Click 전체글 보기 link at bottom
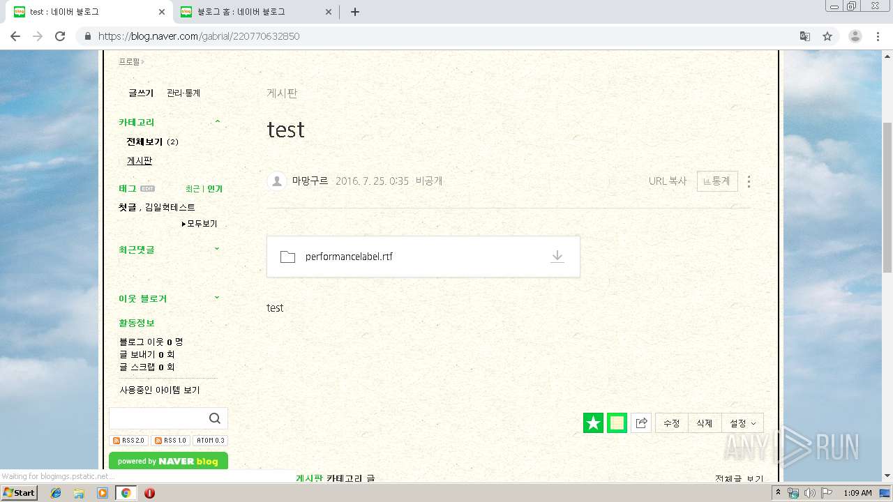The height and width of the screenshot is (502, 893). click(739, 478)
